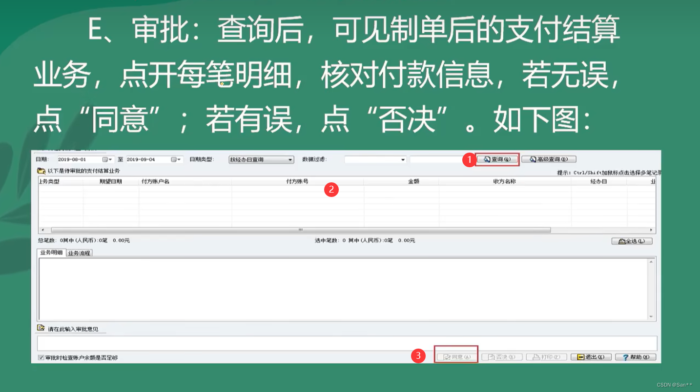Sort by 收方名称 column header
The width and height of the screenshot is (700, 392).
(x=505, y=181)
